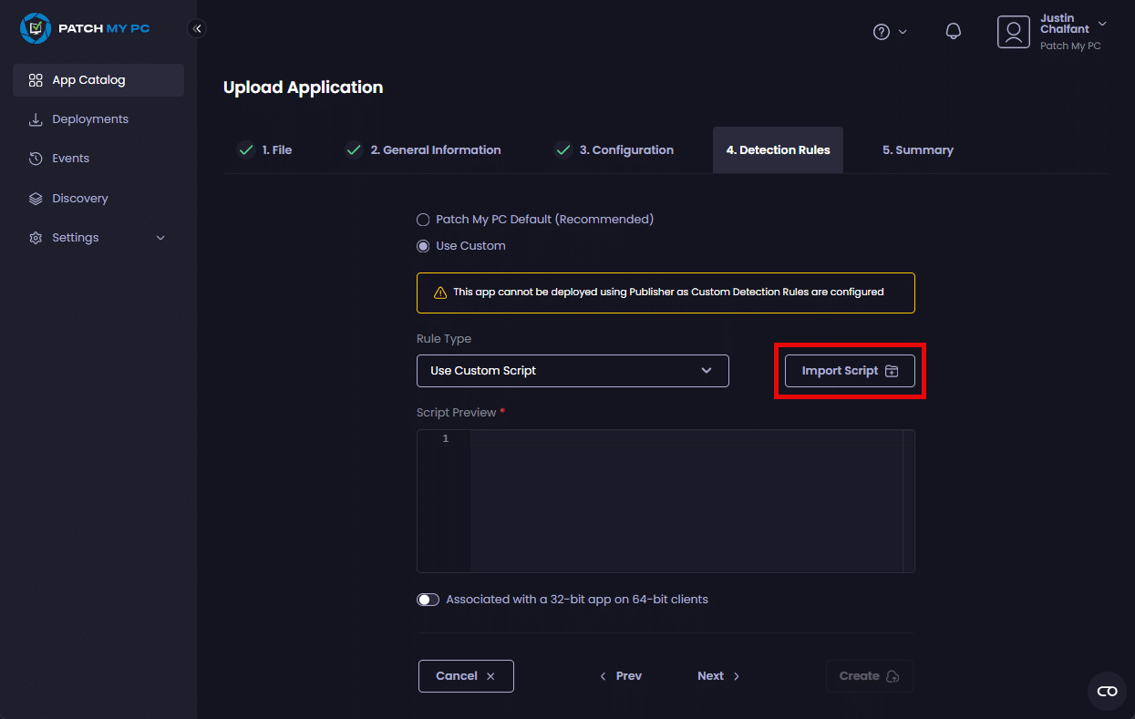1135x719 pixels.
Task: Open the notifications bell
Action: tap(953, 32)
